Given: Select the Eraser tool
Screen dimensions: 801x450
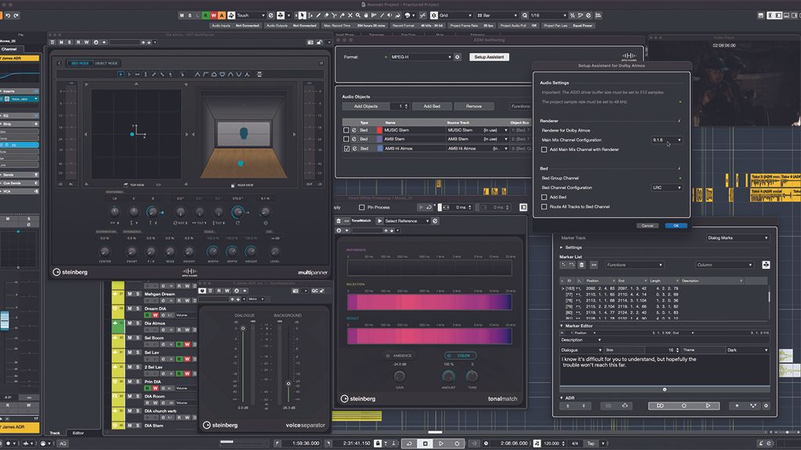Looking at the screenshot, I should [326, 16].
